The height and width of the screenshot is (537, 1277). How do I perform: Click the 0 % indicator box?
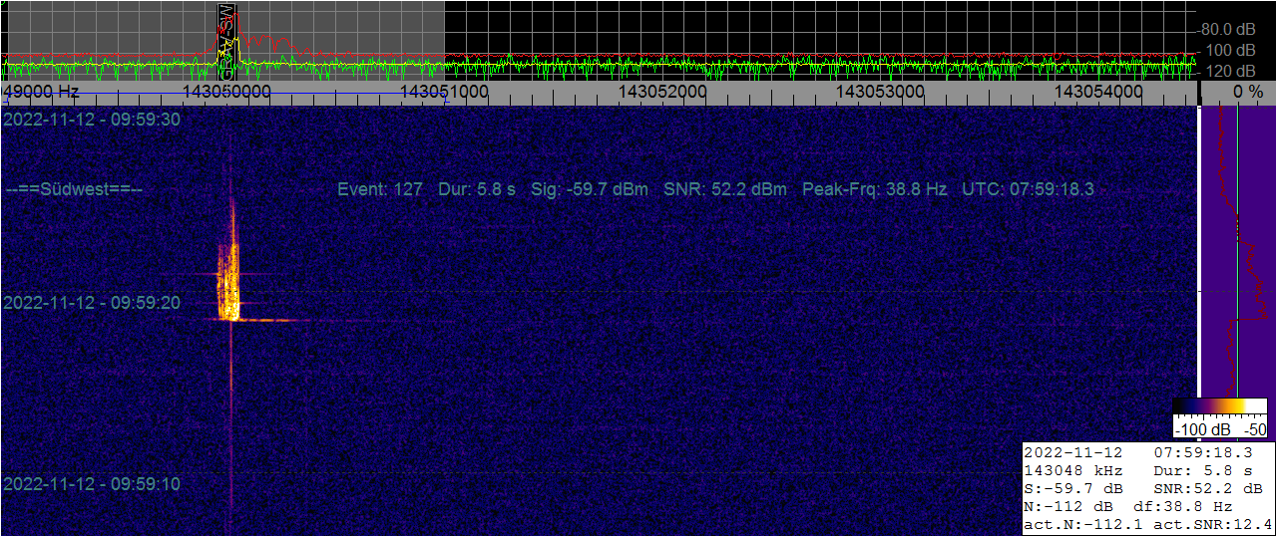click(1237, 92)
